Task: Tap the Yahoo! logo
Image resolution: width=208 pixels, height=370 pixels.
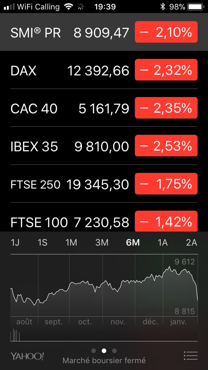Action: pyautogui.click(x=27, y=356)
